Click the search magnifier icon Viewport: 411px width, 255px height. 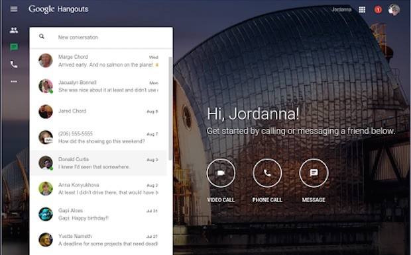42,36
